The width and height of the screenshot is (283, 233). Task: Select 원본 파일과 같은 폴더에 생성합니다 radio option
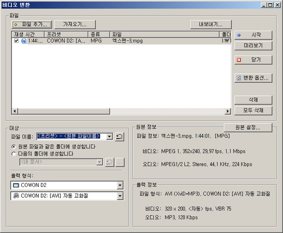coord(14,146)
